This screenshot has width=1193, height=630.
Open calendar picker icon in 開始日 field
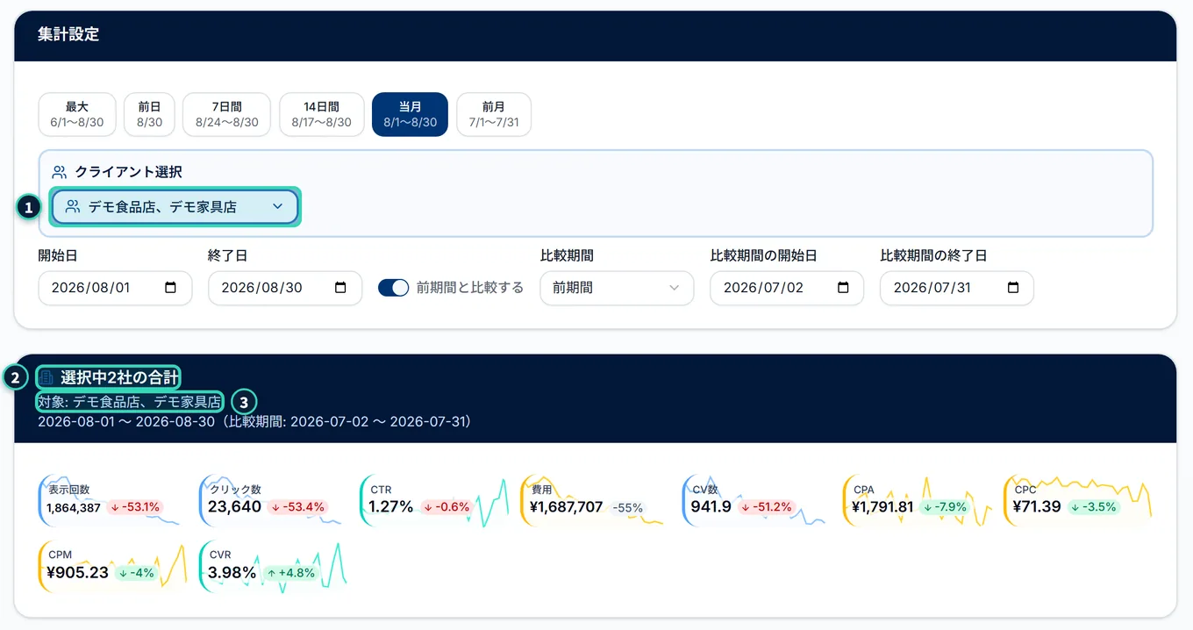click(x=171, y=288)
